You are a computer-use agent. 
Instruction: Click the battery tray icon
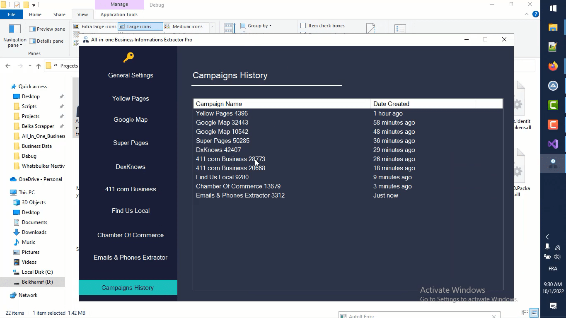click(547, 257)
